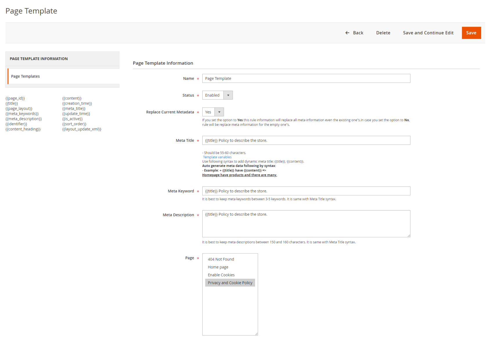Open the Page Templates tab
This screenshot has width=489, height=348.
(x=26, y=76)
